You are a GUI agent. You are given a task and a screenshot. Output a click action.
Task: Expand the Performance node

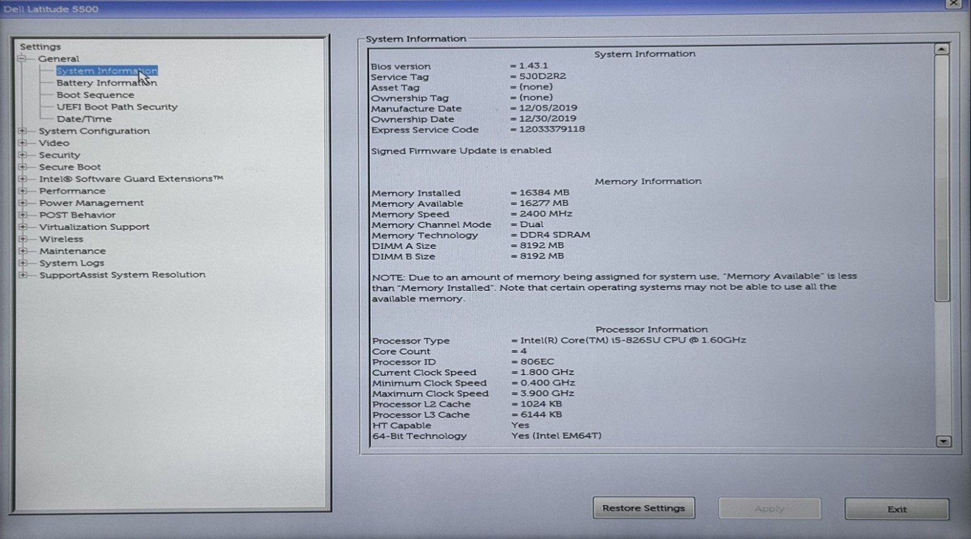pos(22,191)
